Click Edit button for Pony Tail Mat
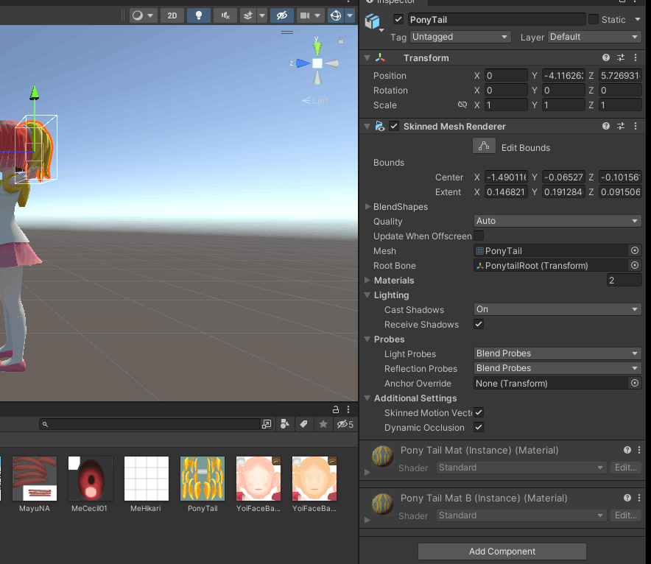Viewport: 651px width, 564px height. tap(626, 468)
